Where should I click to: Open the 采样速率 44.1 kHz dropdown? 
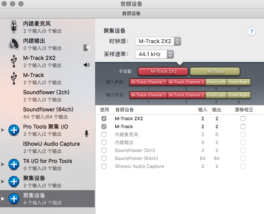pyautogui.click(x=154, y=54)
